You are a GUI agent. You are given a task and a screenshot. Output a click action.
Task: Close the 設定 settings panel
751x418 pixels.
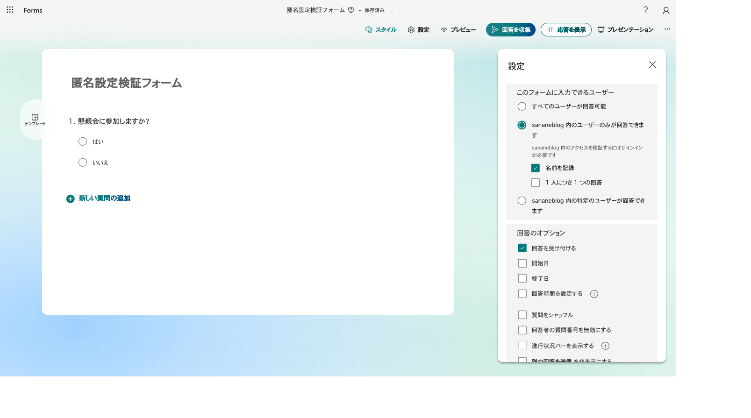(652, 65)
